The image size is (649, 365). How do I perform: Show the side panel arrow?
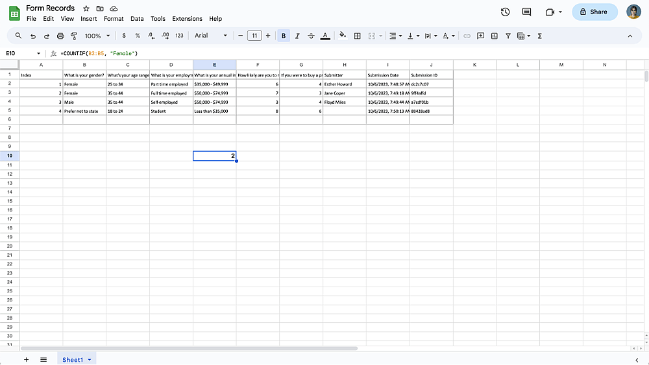[637, 360]
